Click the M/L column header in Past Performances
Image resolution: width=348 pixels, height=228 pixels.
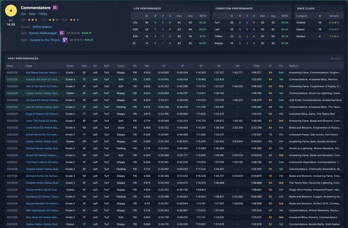coord(147,66)
